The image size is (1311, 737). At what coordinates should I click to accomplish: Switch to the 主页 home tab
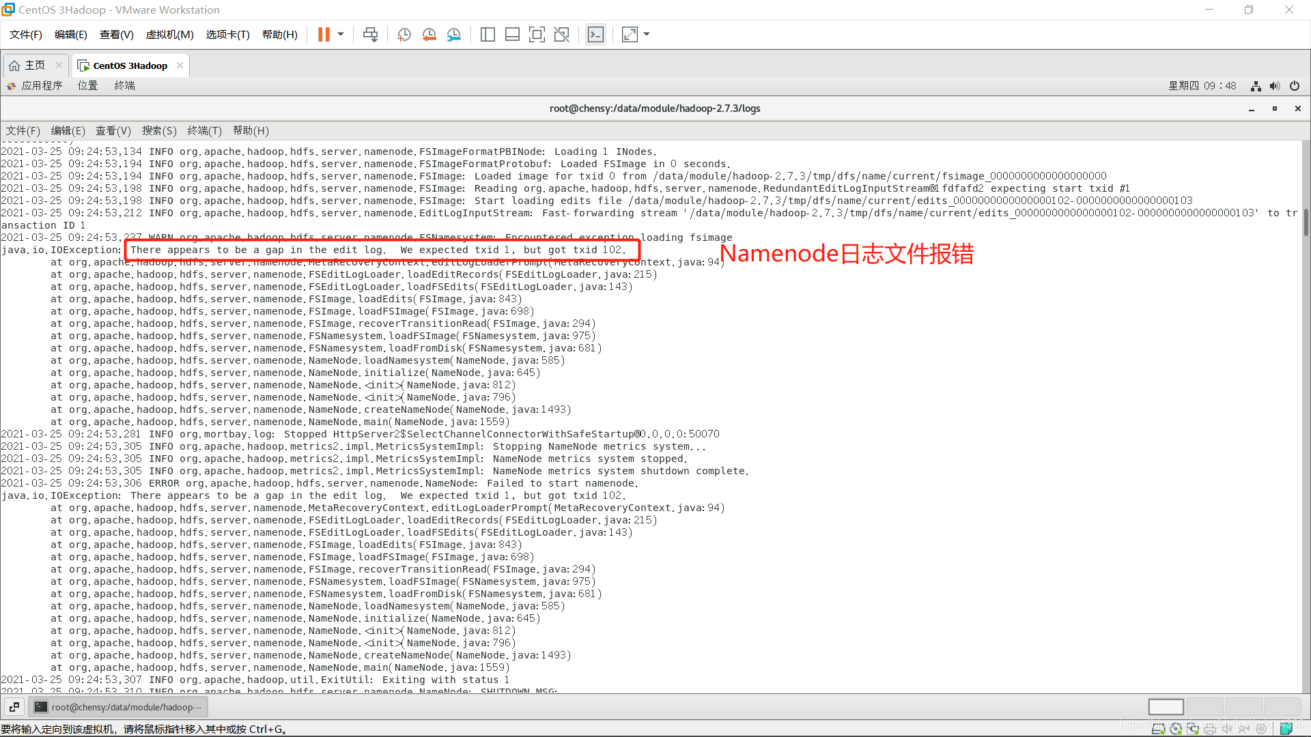click(34, 66)
